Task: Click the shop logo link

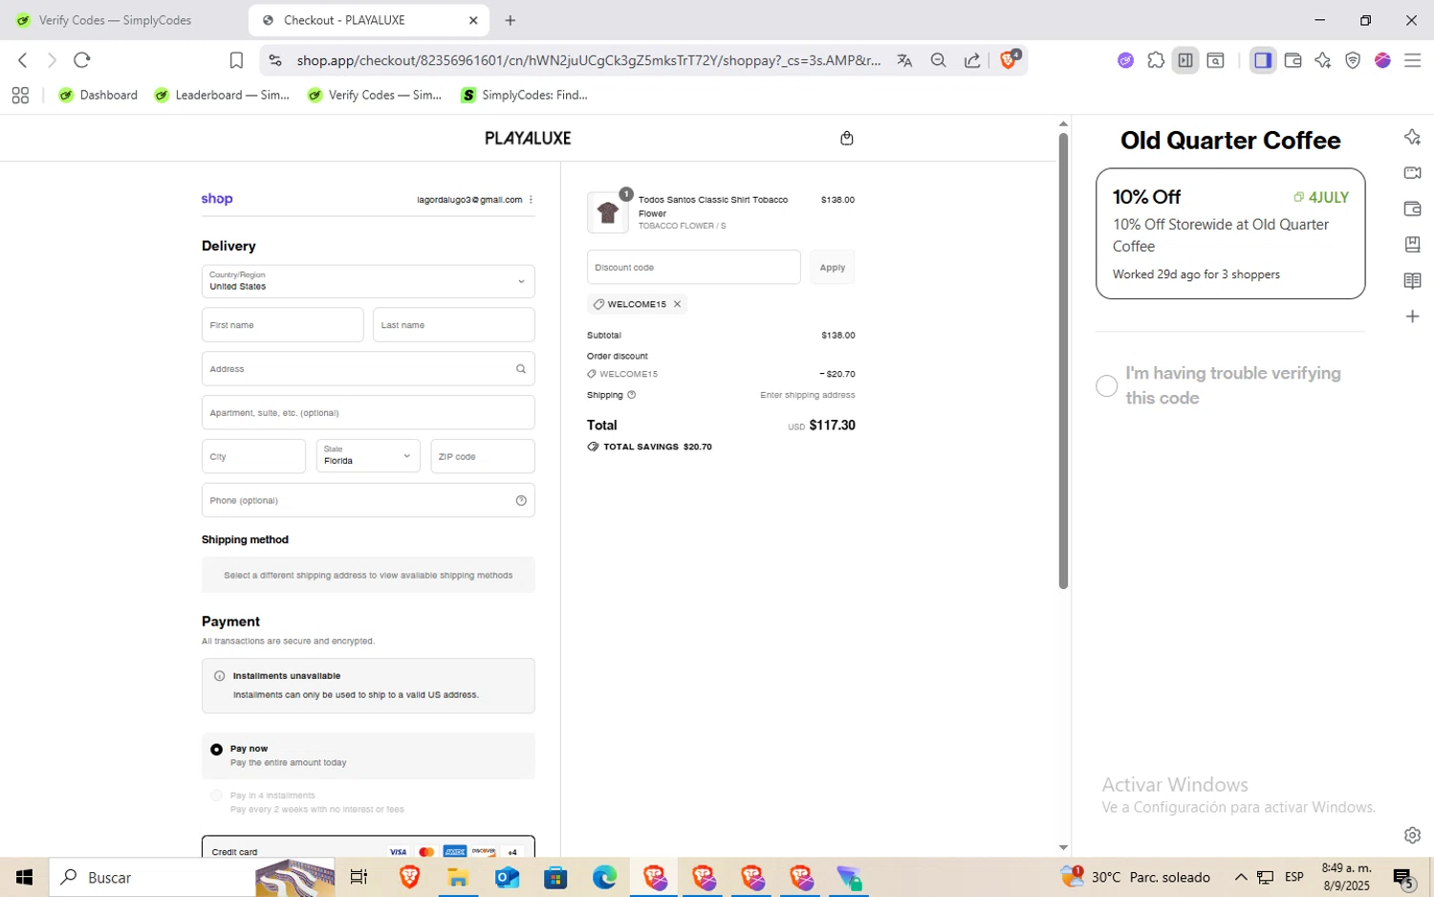Action: tap(217, 199)
